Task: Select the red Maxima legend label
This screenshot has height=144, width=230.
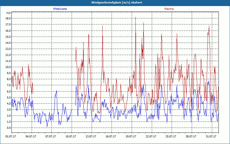Action: [x=169, y=9]
